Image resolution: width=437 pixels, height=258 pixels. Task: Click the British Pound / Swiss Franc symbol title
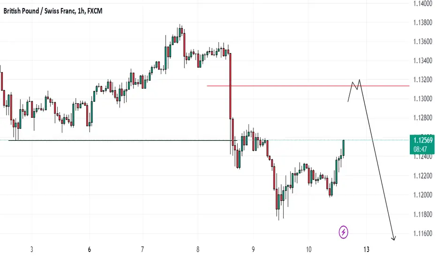pos(39,11)
